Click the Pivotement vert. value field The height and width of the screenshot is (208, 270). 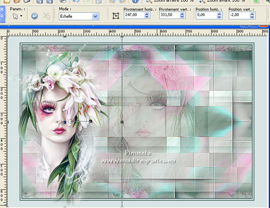(x=169, y=15)
